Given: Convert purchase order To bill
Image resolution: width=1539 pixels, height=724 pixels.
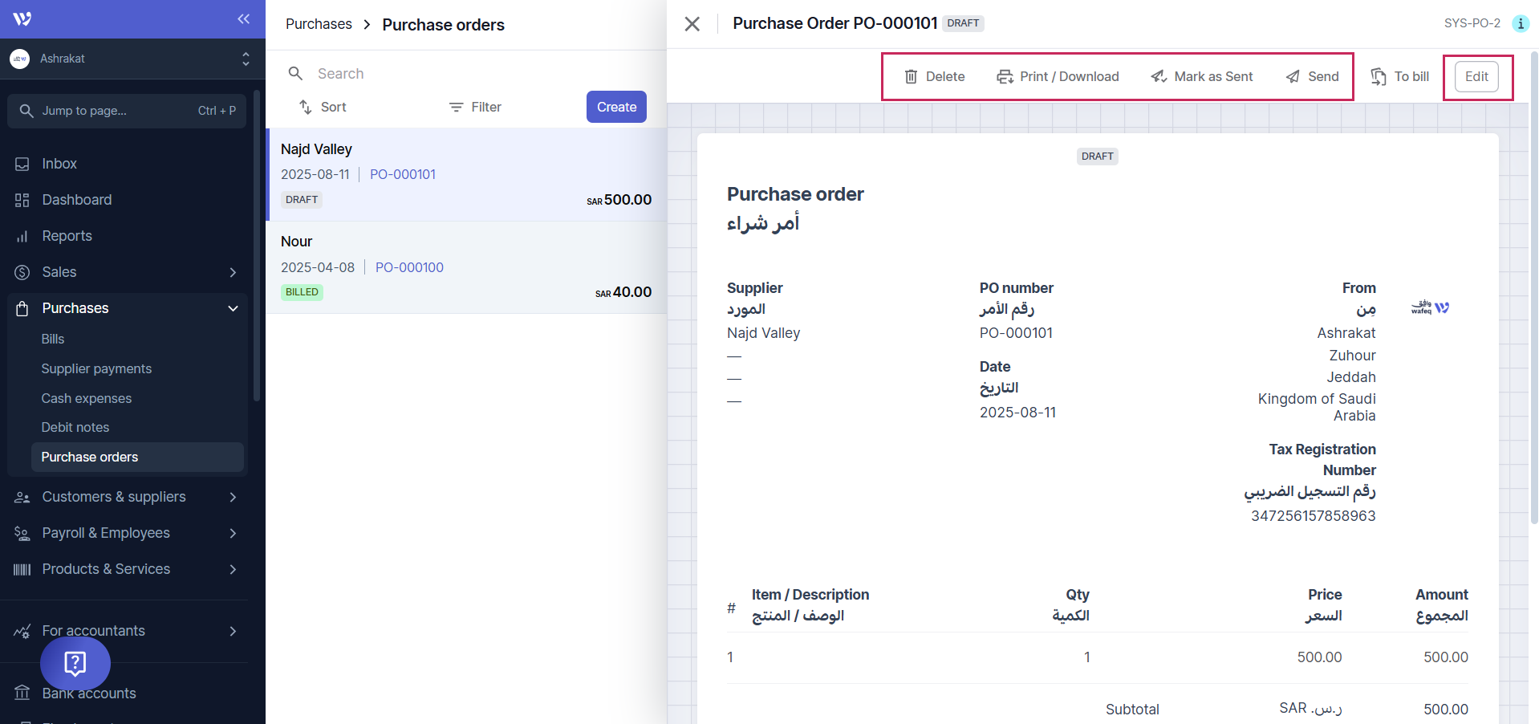Looking at the screenshot, I should [x=1400, y=77].
